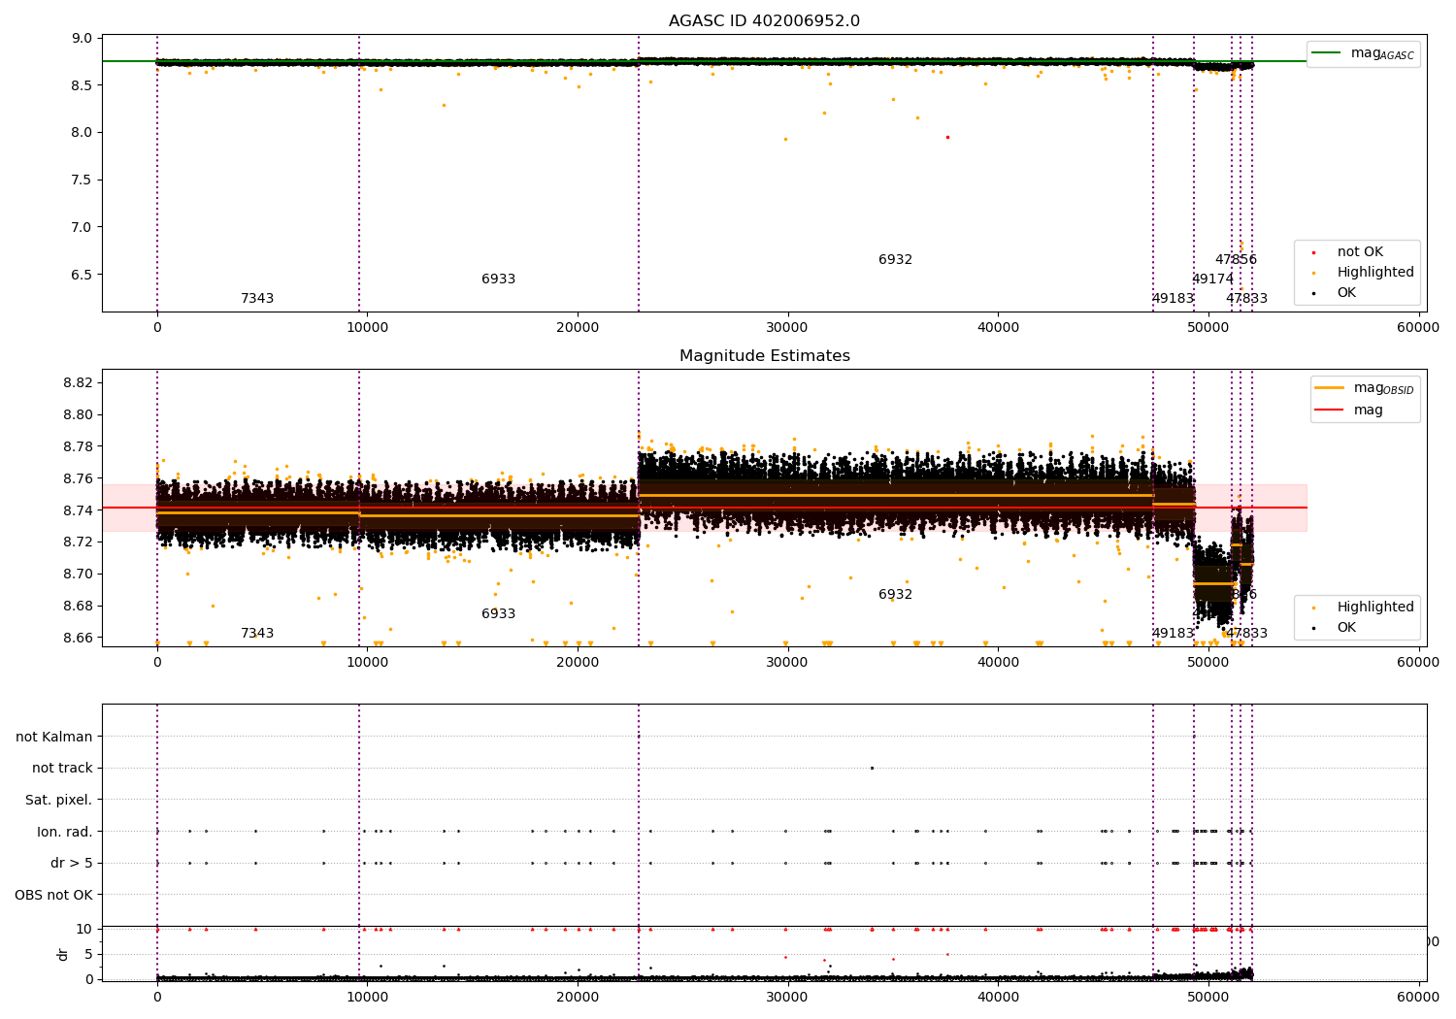Click the "AGASC ID 402006952.0" plot title

point(764,21)
